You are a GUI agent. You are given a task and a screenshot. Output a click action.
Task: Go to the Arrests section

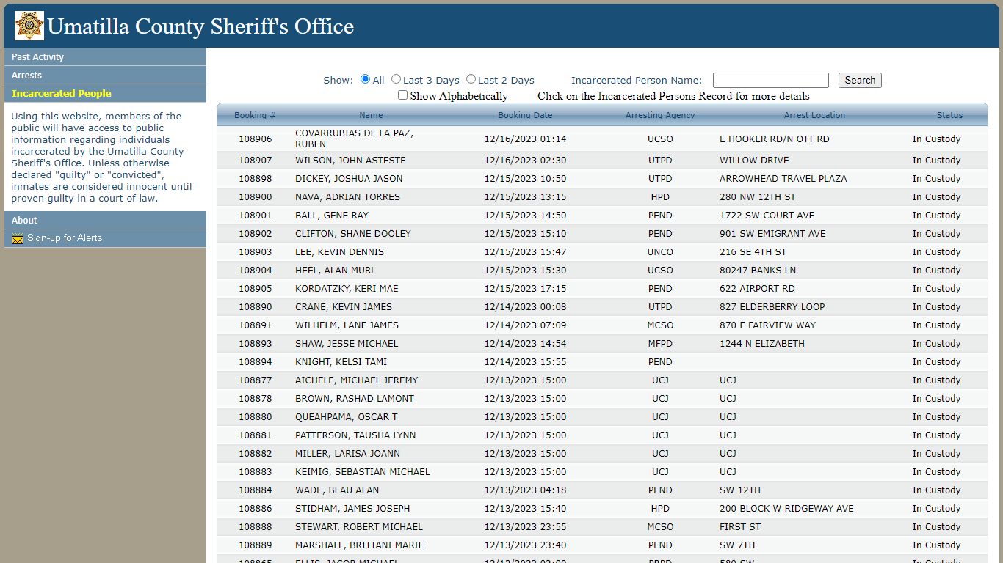pos(26,76)
